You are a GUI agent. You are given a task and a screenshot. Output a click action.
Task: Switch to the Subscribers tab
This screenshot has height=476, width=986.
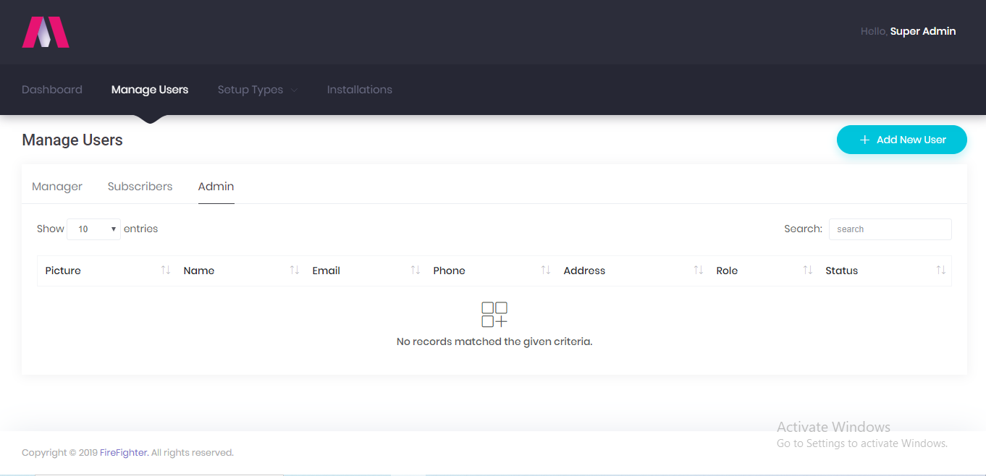coord(140,186)
